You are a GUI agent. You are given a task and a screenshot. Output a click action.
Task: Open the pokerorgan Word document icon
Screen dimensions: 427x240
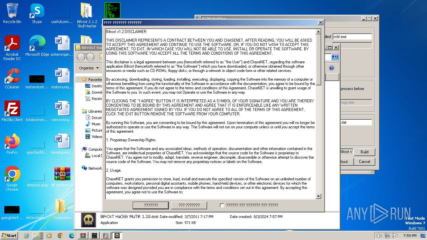tap(62, 46)
